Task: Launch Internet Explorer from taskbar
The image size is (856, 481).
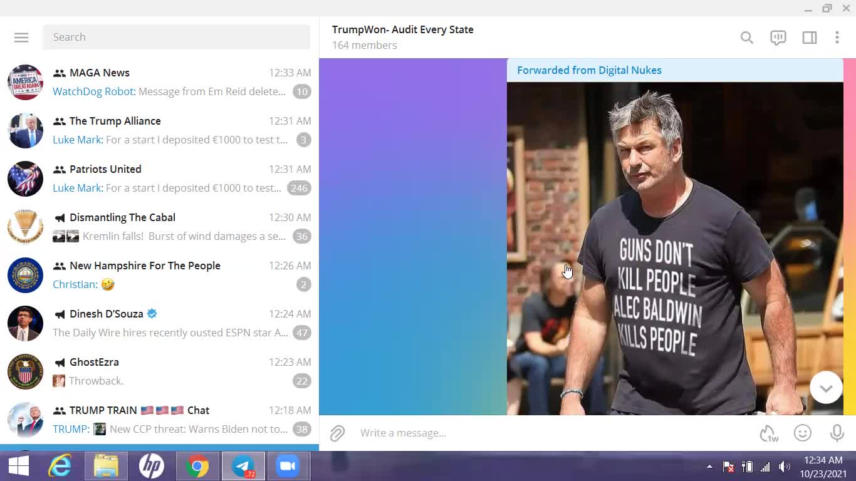Action: [x=60, y=466]
